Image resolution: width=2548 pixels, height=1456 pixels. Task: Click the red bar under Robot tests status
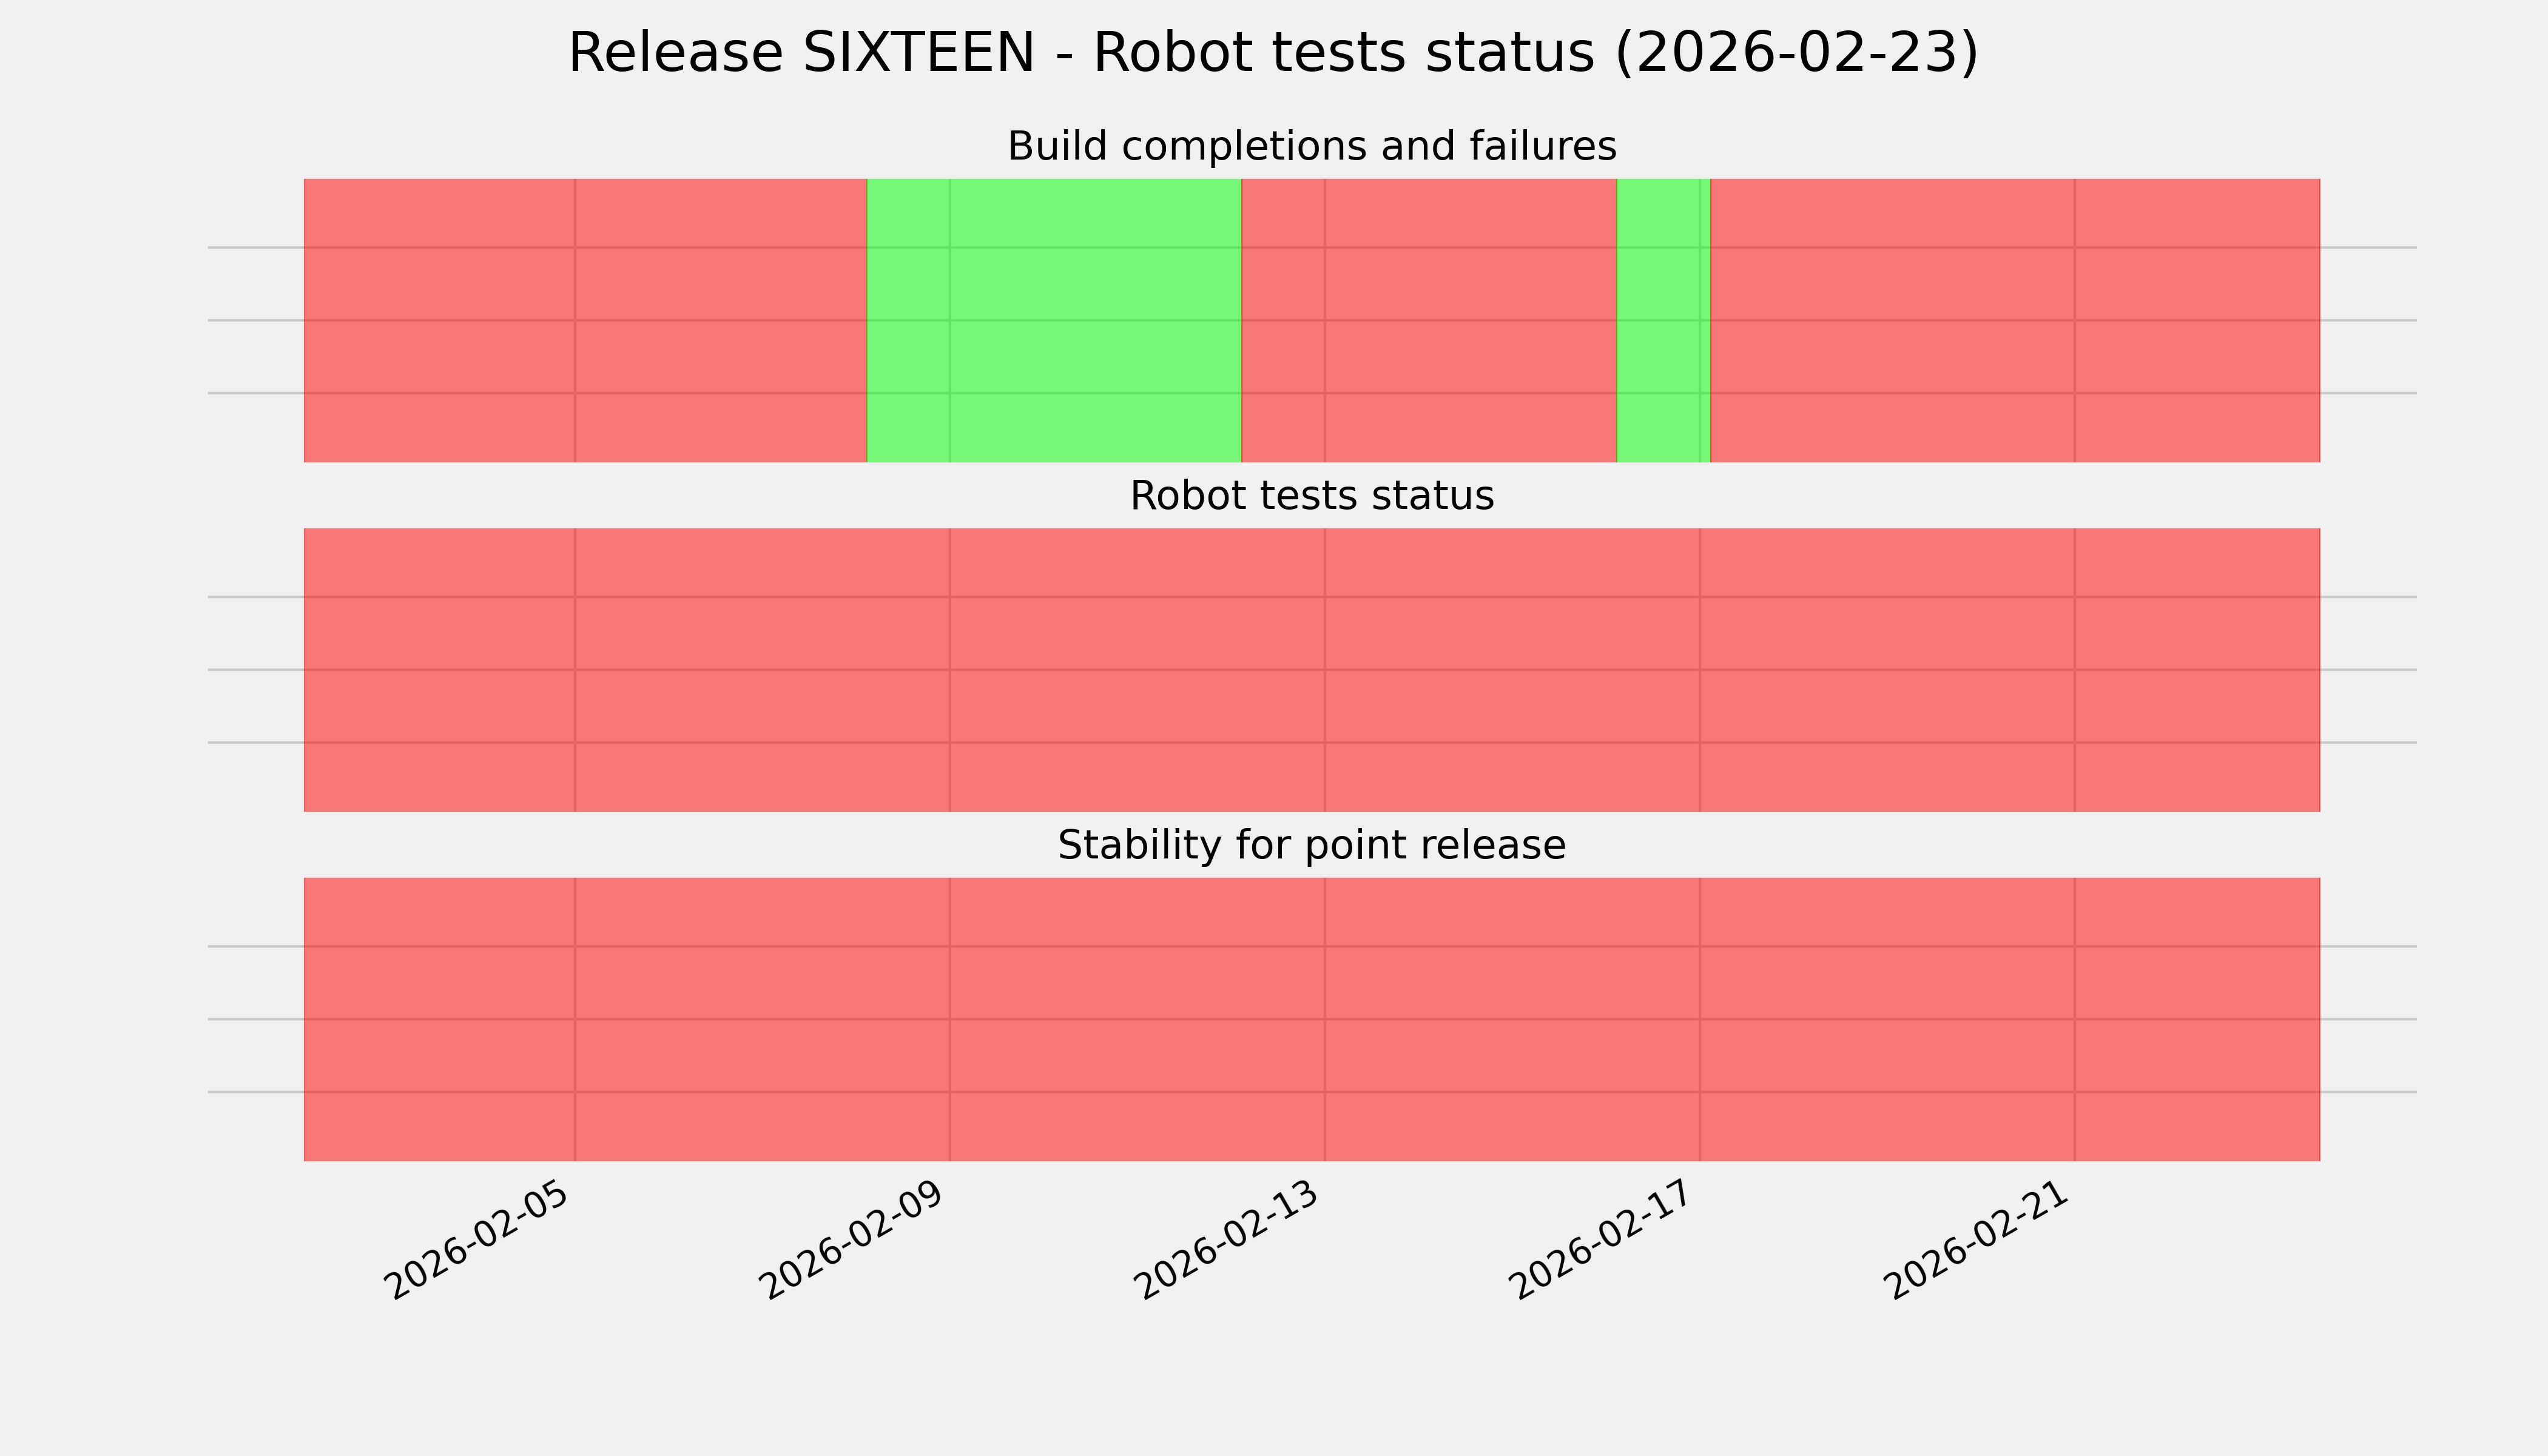[x=1311, y=670]
